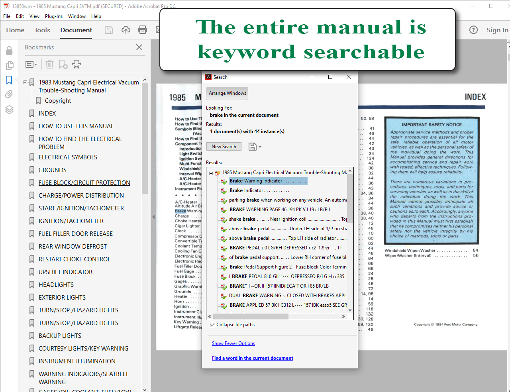Open the Attachments paperclip icon
Viewport: 510px width, 392px height.
[9, 94]
